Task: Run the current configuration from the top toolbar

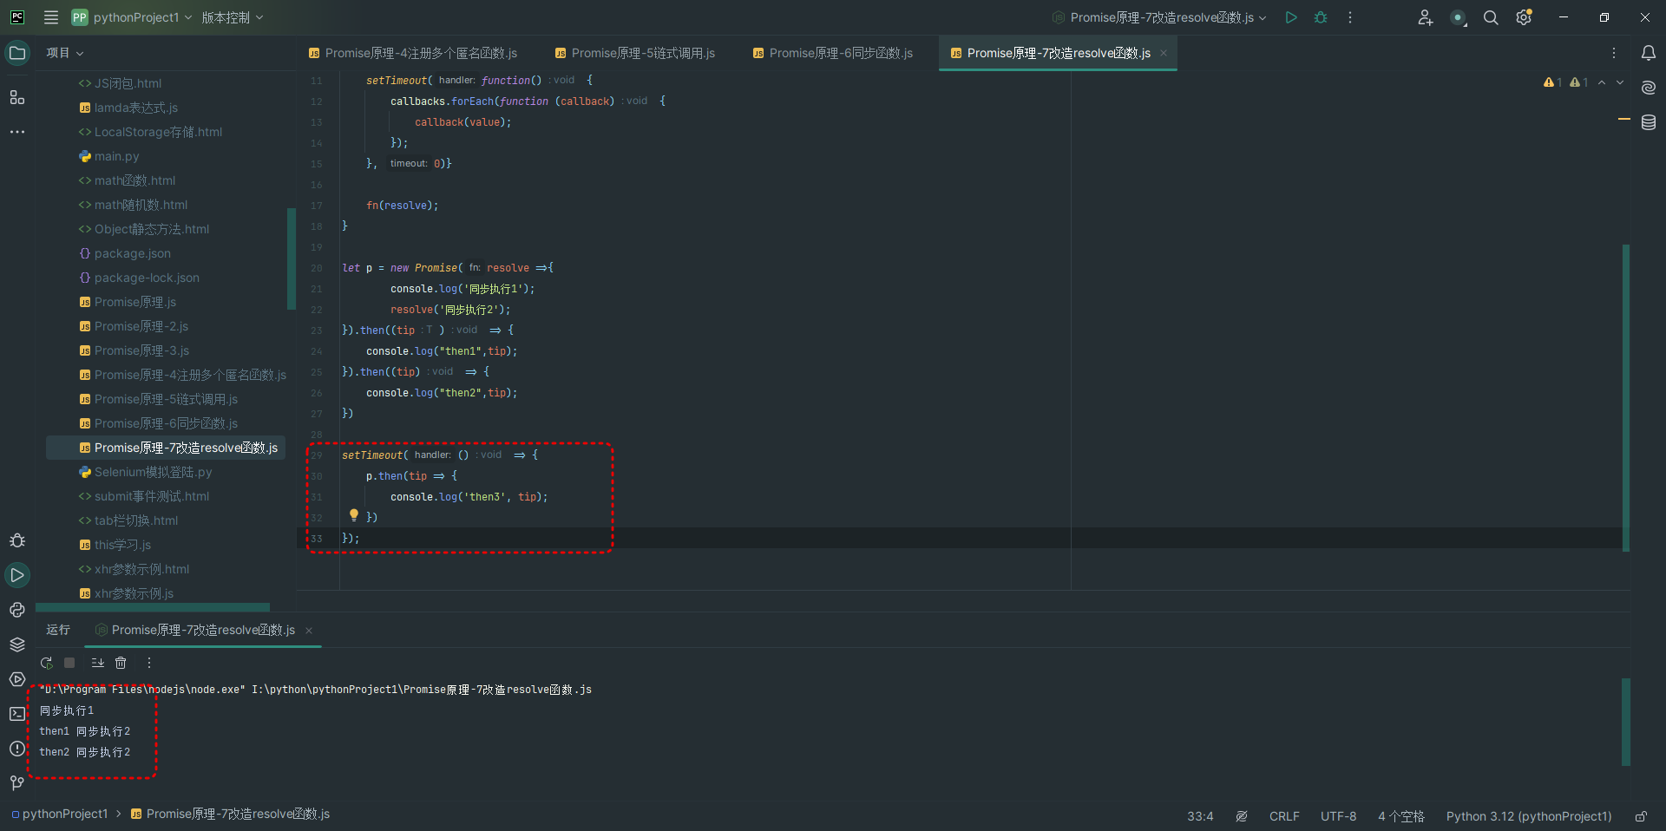Action: point(1291,17)
